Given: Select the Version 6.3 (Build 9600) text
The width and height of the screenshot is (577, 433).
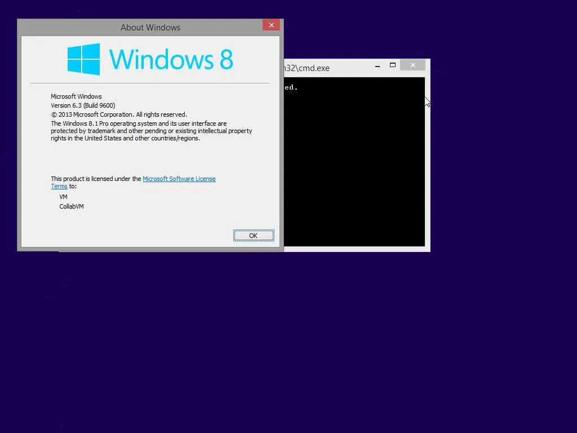Looking at the screenshot, I should pyautogui.click(x=83, y=105).
